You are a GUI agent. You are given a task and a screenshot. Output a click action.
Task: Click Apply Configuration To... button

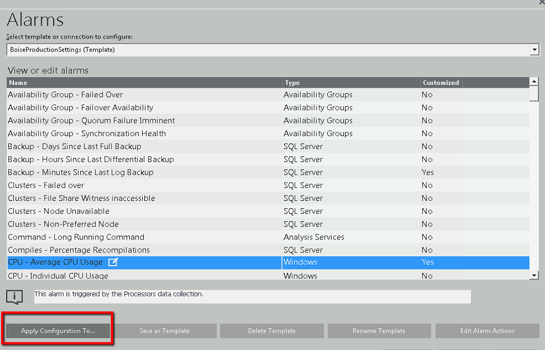58,331
